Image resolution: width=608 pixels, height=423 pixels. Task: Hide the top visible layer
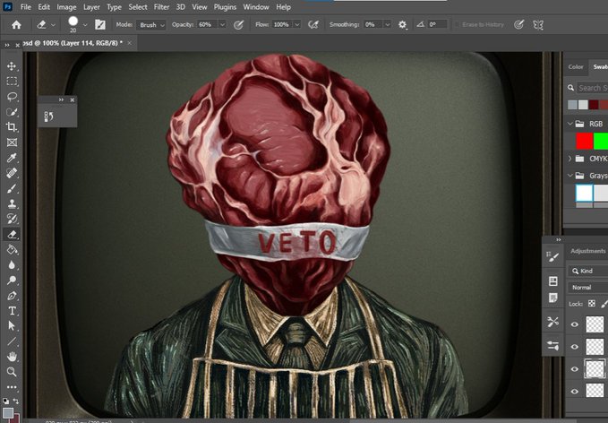pos(575,324)
